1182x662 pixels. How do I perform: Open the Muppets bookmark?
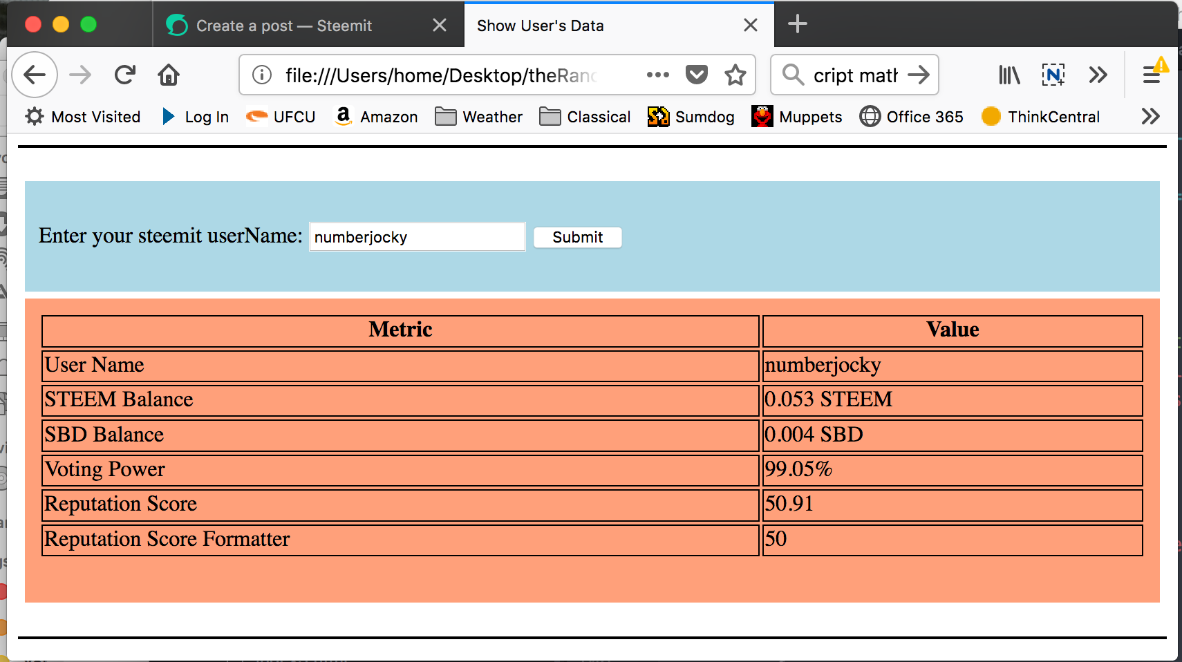(x=796, y=117)
